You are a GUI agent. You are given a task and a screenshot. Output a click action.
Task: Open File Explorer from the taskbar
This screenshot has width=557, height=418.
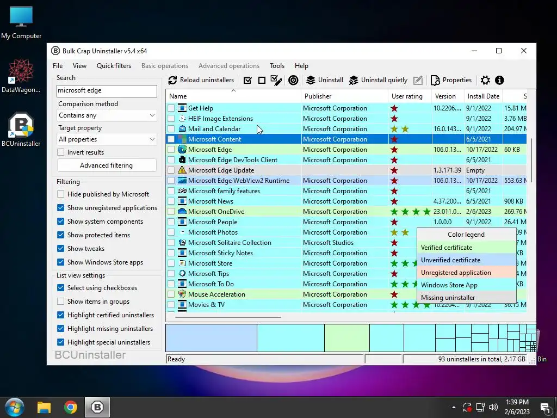point(44,407)
